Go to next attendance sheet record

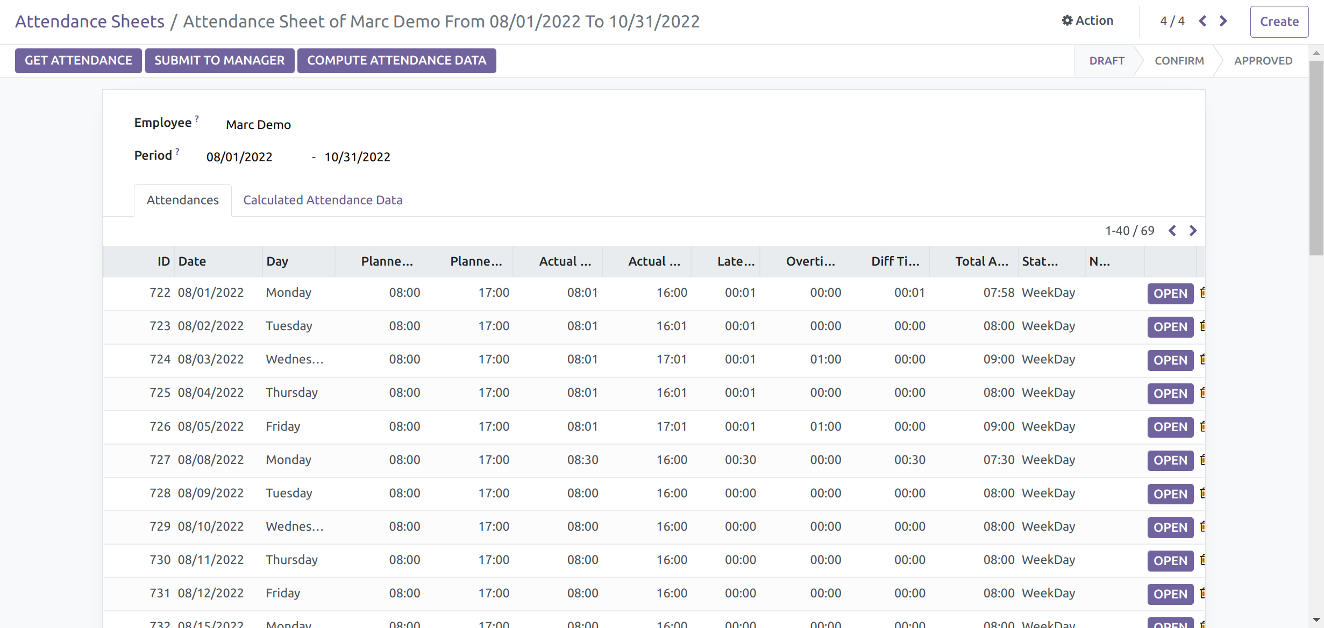pos(1223,21)
